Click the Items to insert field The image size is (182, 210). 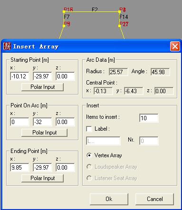(x=149, y=118)
